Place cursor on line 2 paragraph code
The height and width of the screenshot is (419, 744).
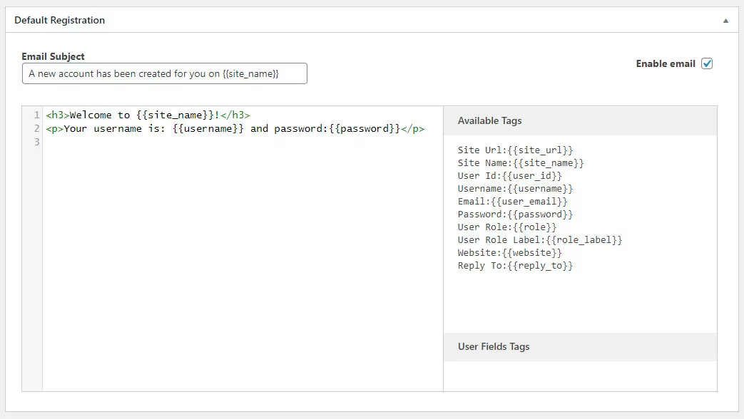coord(235,129)
